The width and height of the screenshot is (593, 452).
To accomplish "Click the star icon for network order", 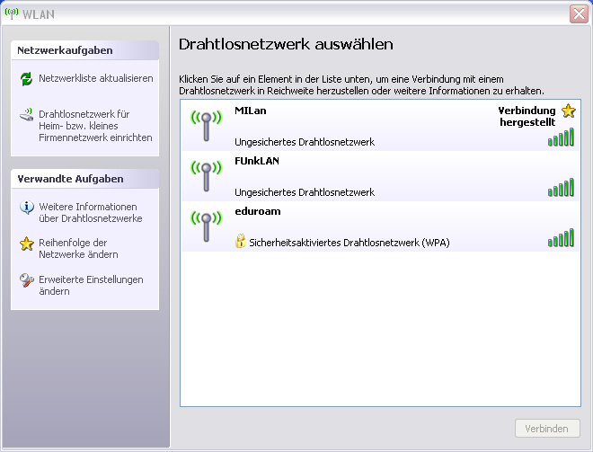I will 26,244.
